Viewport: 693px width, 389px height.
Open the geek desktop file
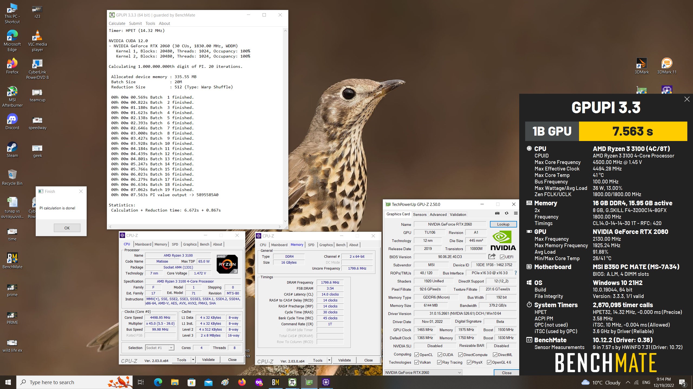(37, 151)
